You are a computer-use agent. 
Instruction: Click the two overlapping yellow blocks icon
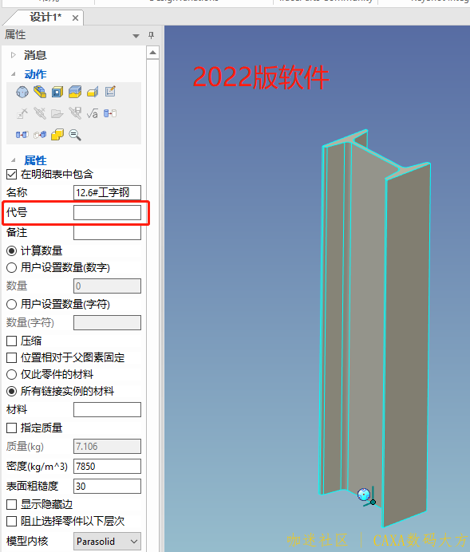coord(57,135)
